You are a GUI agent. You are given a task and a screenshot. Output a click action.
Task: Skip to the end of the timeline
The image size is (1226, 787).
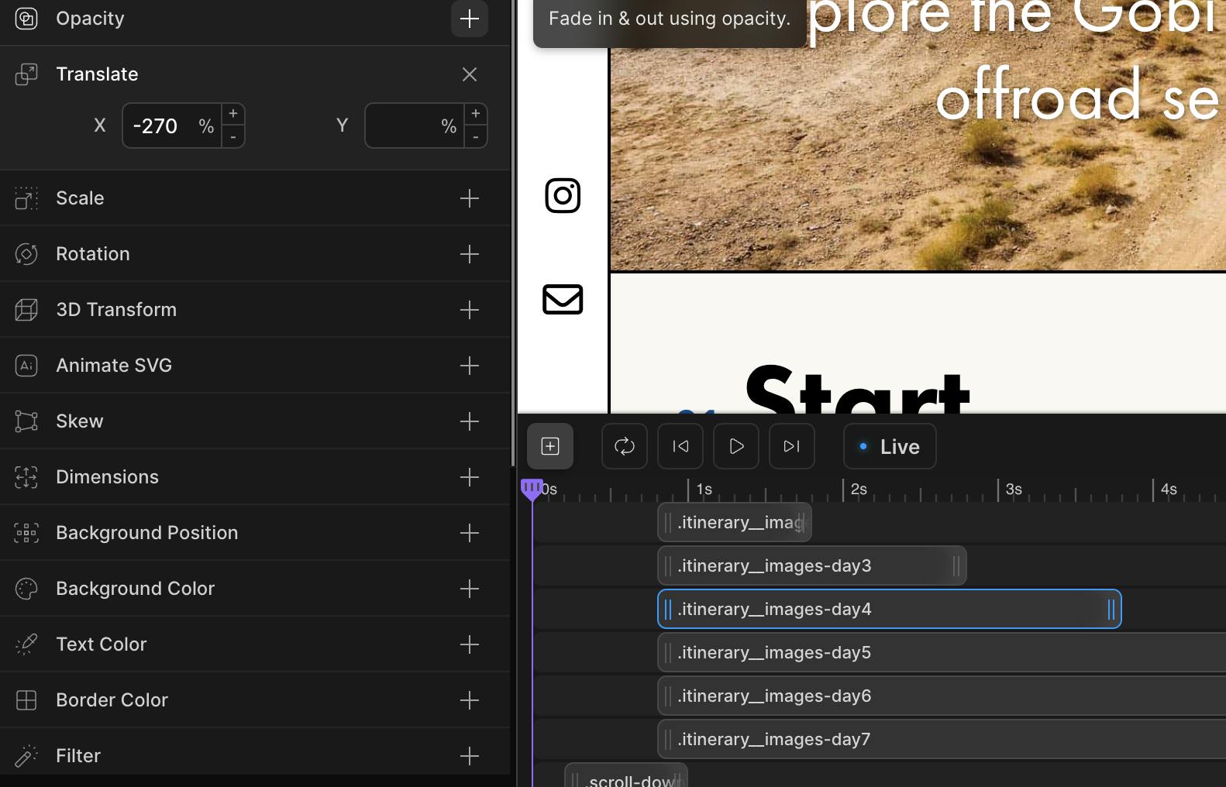[791, 446]
